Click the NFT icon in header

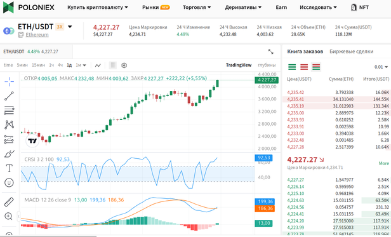pyautogui.click(x=354, y=8)
